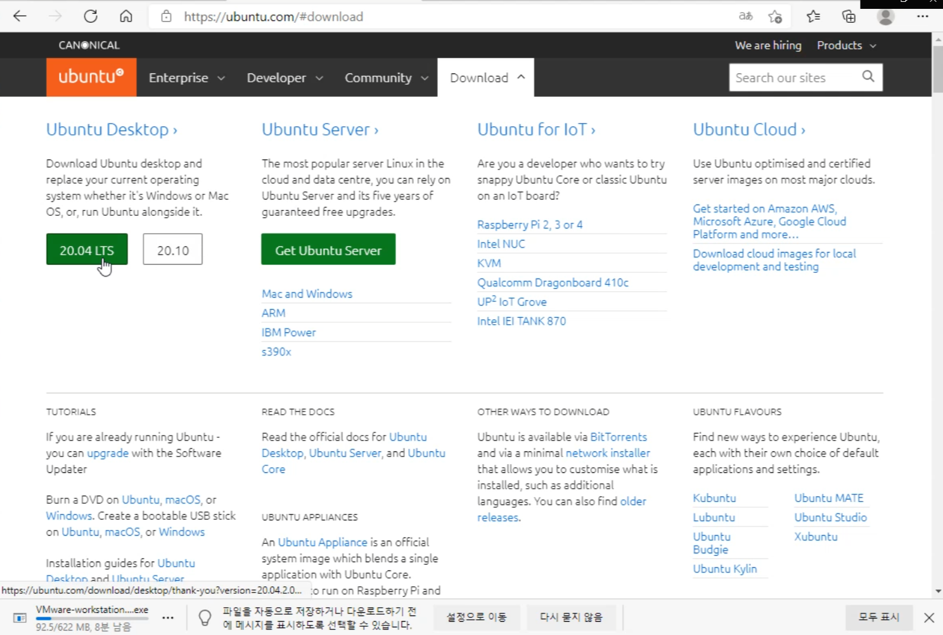The height and width of the screenshot is (635, 943).
Task: Open the ARM server link
Action: tap(274, 313)
